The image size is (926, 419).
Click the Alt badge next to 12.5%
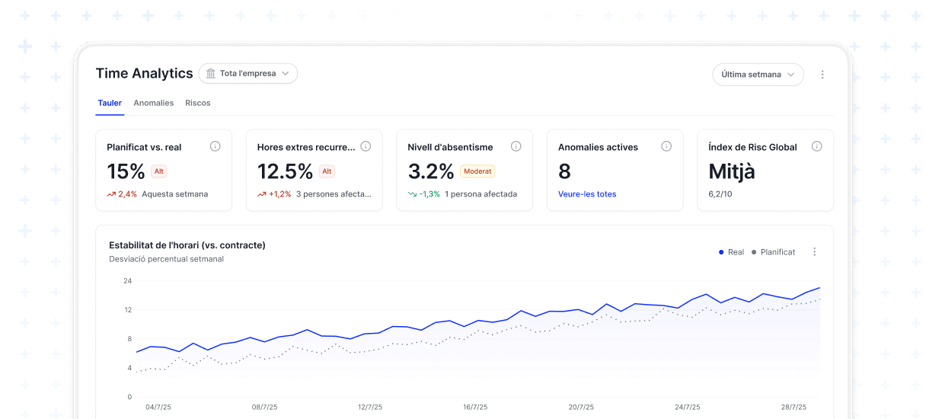click(327, 171)
